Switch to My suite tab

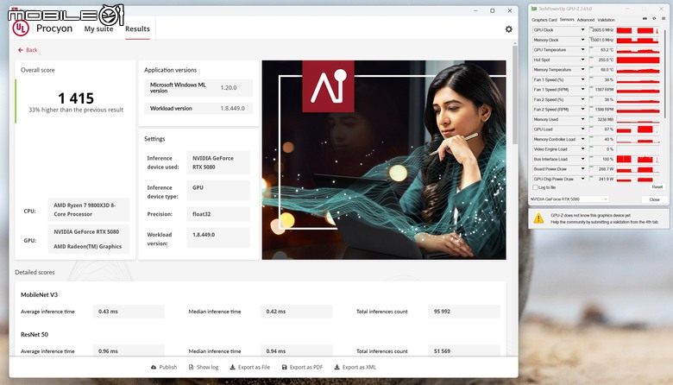click(98, 29)
